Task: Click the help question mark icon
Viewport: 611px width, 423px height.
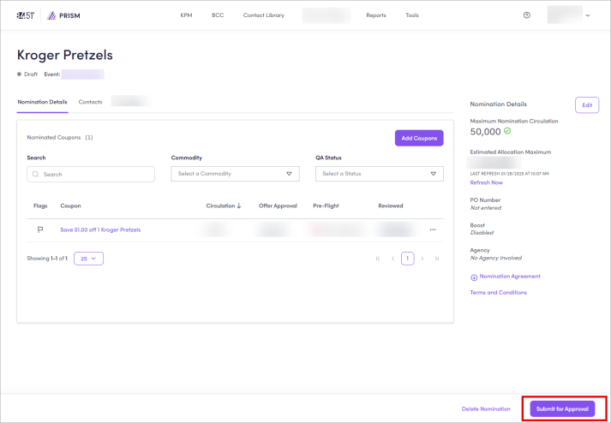Action: point(526,15)
